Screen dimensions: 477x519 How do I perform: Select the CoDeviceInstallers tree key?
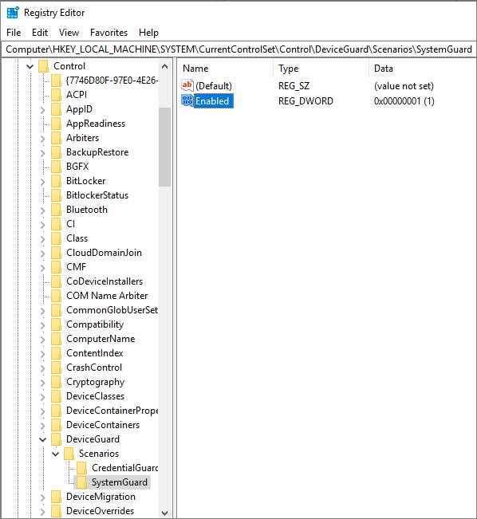click(104, 281)
